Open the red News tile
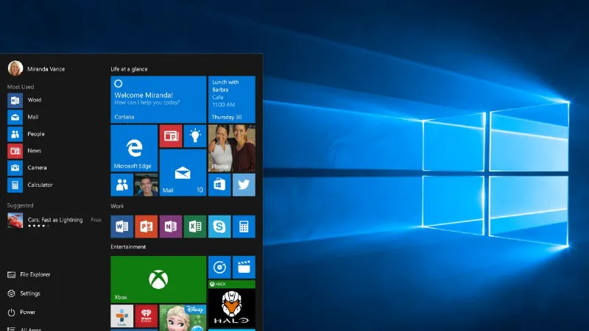589x331 pixels. pyautogui.click(x=171, y=136)
